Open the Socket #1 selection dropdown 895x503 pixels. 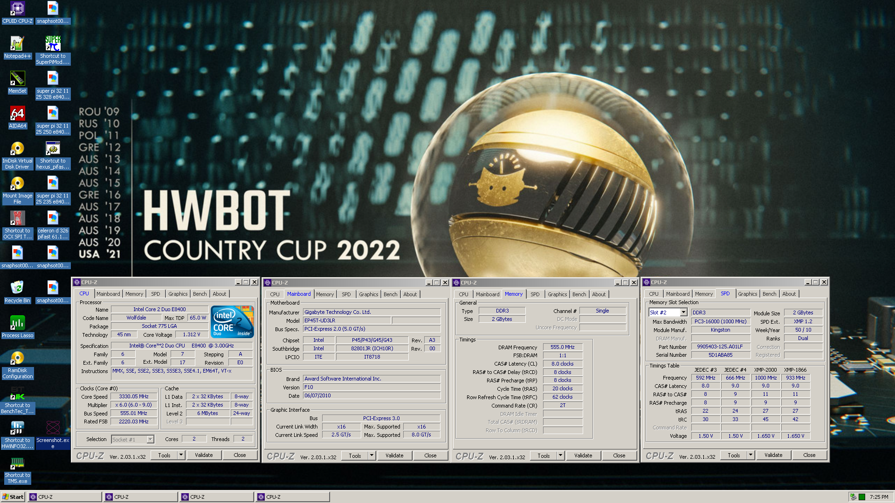pos(150,439)
